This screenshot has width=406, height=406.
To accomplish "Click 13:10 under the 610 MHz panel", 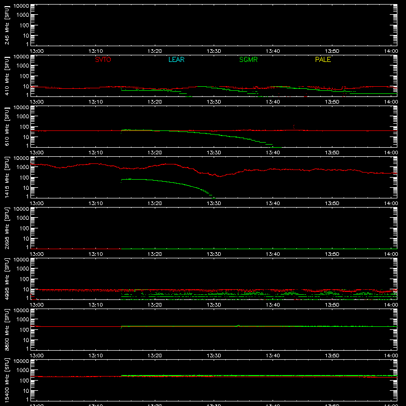I will 95,153.
